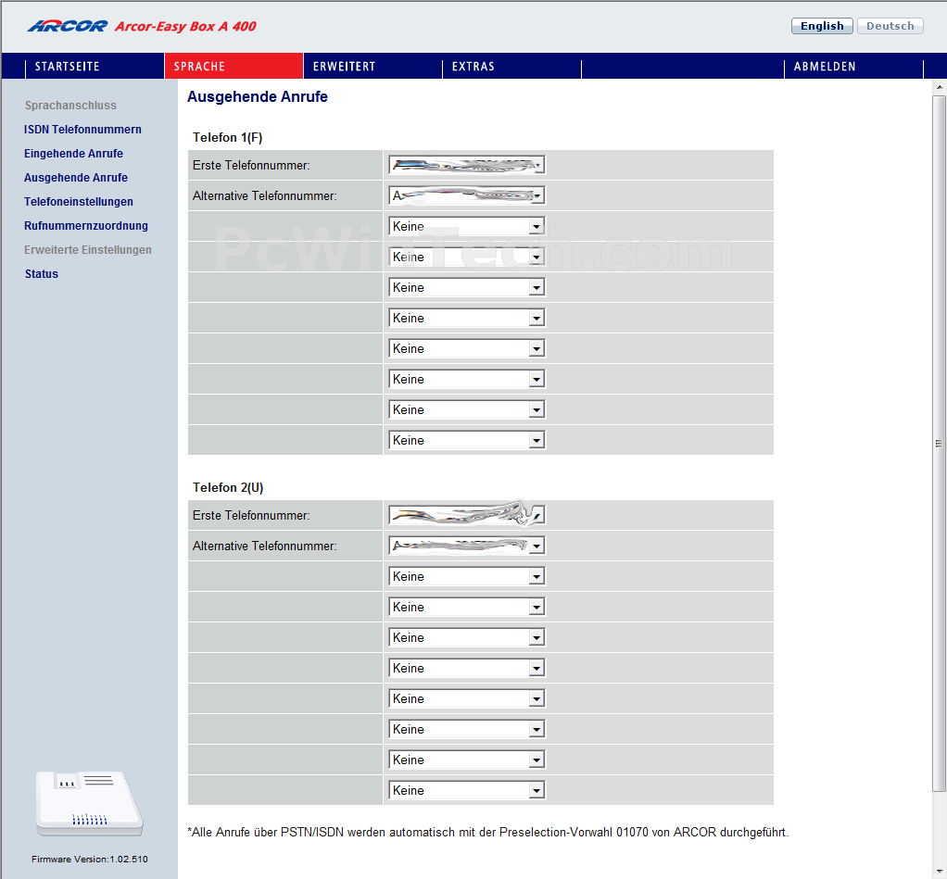Open Telefon 1(F) Alternative Telefonnummer dropdown
The width and height of the screenshot is (947, 879).
point(467,195)
